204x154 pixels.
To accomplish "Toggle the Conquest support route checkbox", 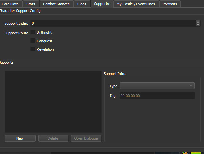I will [x=33, y=41].
